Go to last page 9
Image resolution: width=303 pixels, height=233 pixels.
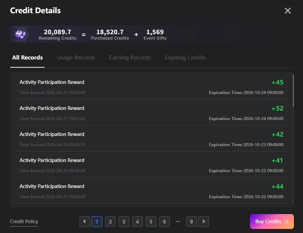coord(191,222)
